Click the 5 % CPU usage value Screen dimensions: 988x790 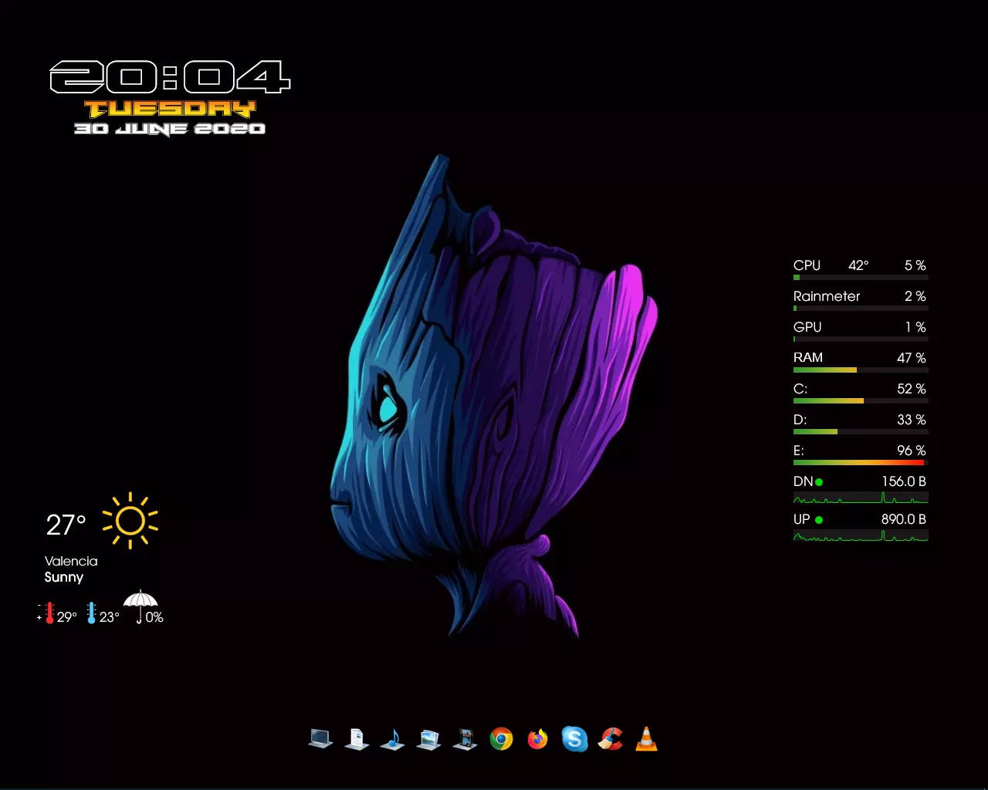click(x=915, y=265)
